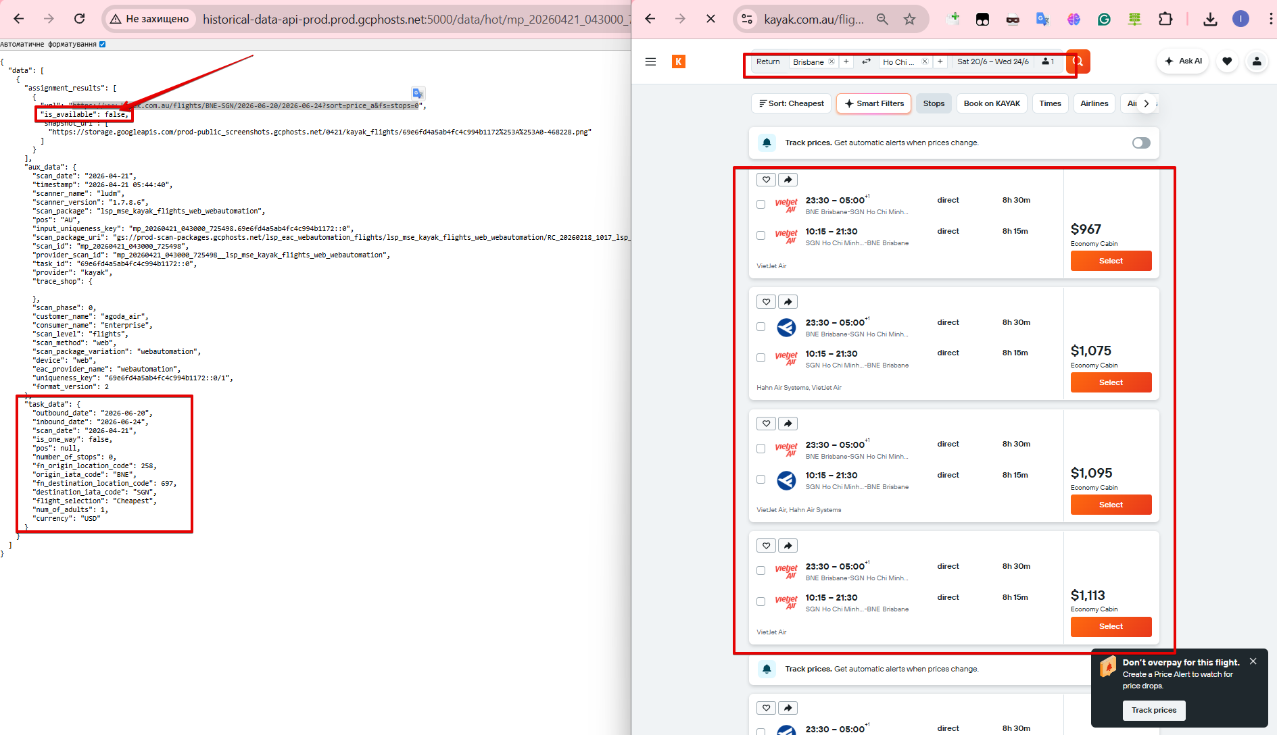Save the $967 flight with heart
The height and width of the screenshot is (735, 1277).
coord(766,180)
